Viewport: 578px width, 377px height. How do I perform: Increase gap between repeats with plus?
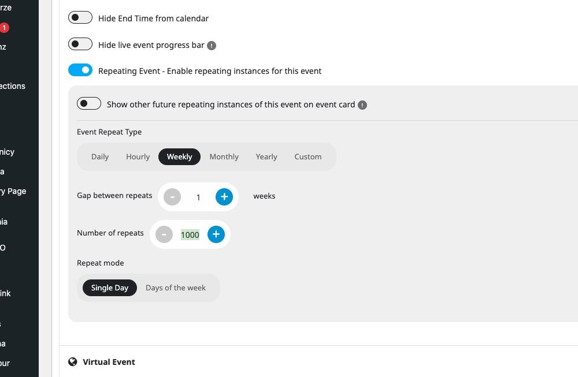coord(224,197)
